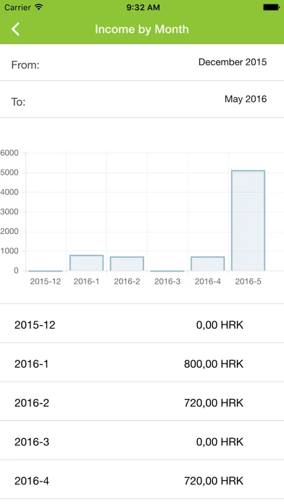The image size is (284, 504).
Task: Tap the battery indicator icon
Action: pos(271,7)
